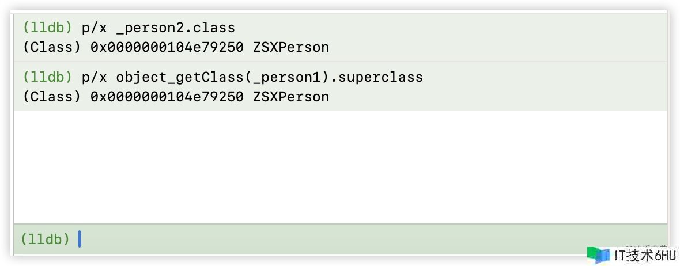The height and width of the screenshot is (266, 680).
Task: Click the empty green area of the input bar
Action: click(346, 239)
